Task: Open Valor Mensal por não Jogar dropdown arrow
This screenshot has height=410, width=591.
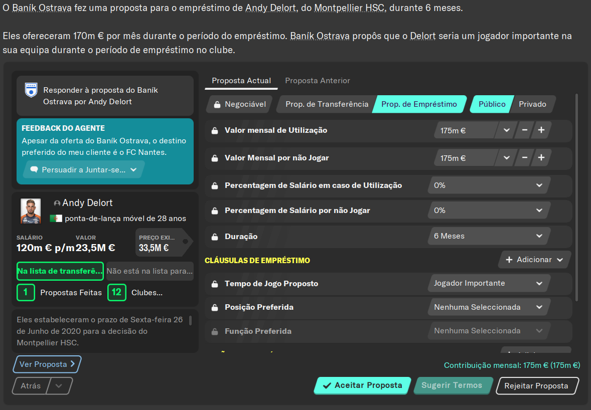Action: 507,158
